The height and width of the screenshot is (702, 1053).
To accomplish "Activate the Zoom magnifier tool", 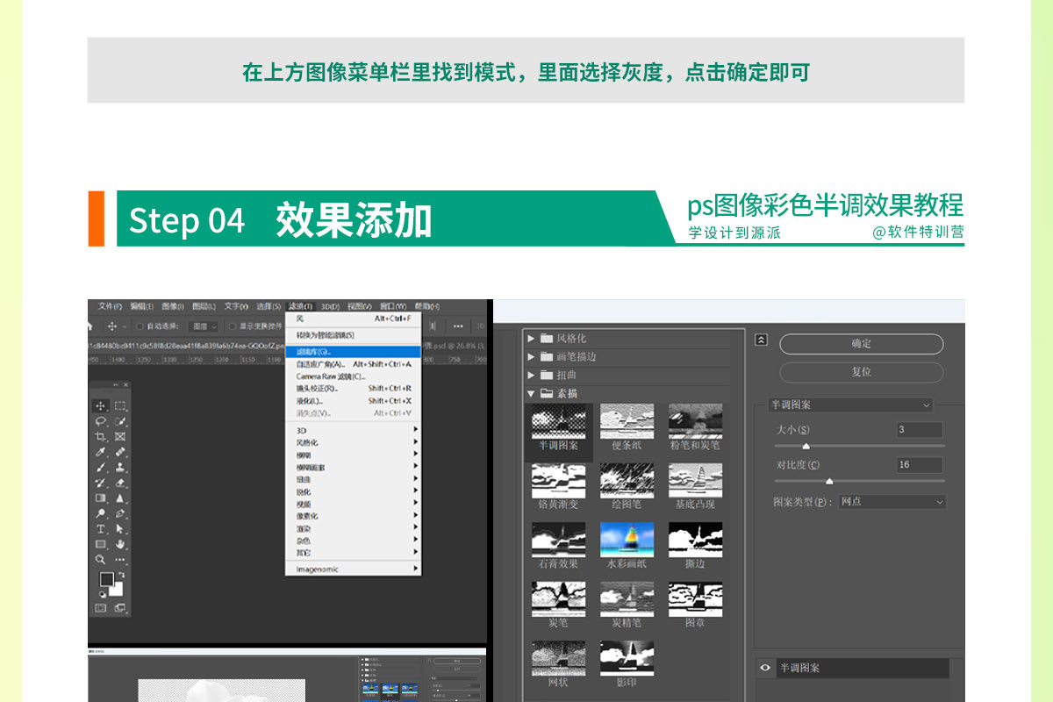I will pos(101,559).
